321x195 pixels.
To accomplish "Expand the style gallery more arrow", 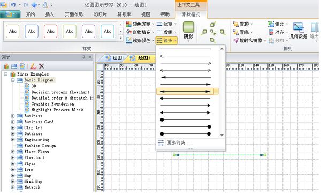I will 120,39.
